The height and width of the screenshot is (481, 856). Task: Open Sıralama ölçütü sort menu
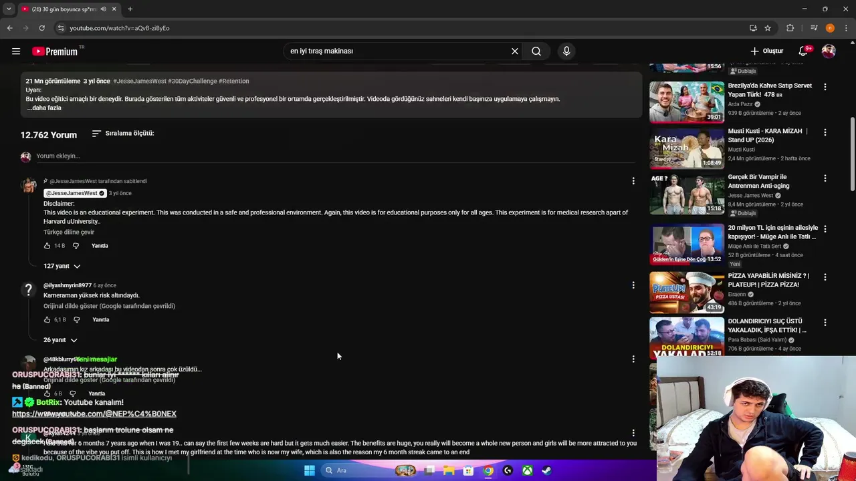123,134
